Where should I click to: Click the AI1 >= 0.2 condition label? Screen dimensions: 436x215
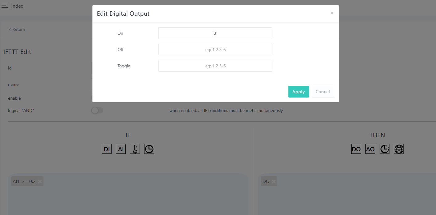[24, 181]
